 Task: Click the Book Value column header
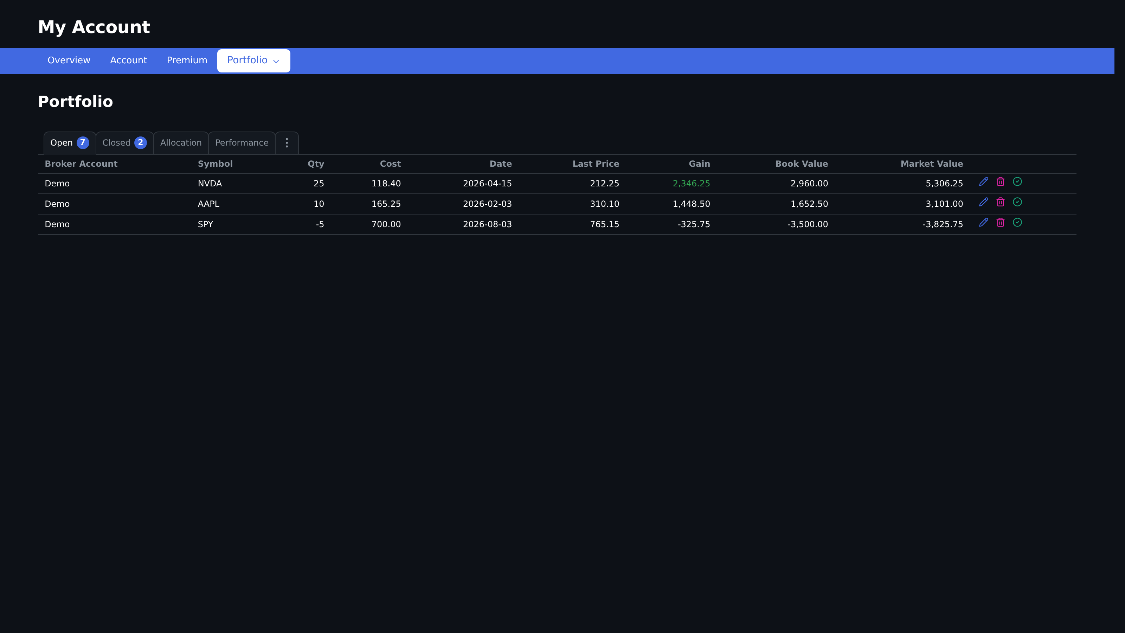[x=802, y=164]
